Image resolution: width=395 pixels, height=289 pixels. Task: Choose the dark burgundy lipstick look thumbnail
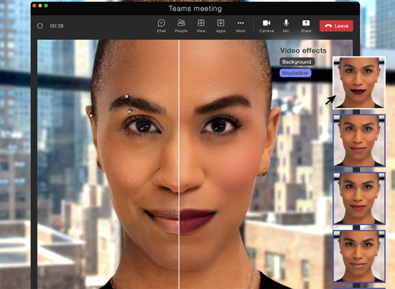point(359,83)
